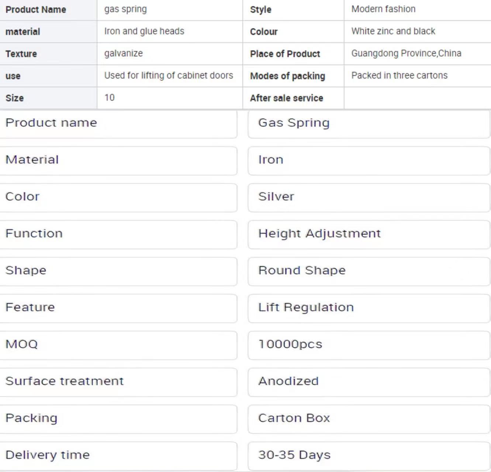Click the 'Lift Regulation' field
The width and height of the screenshot is (491, 472).
(369, 308)
